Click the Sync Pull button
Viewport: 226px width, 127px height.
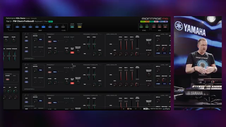point(141,27)
